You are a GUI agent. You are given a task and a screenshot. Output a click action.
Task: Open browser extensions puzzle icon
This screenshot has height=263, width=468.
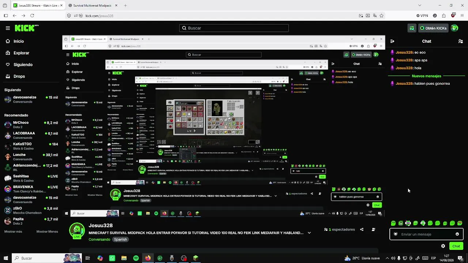[x=444, y=16]
